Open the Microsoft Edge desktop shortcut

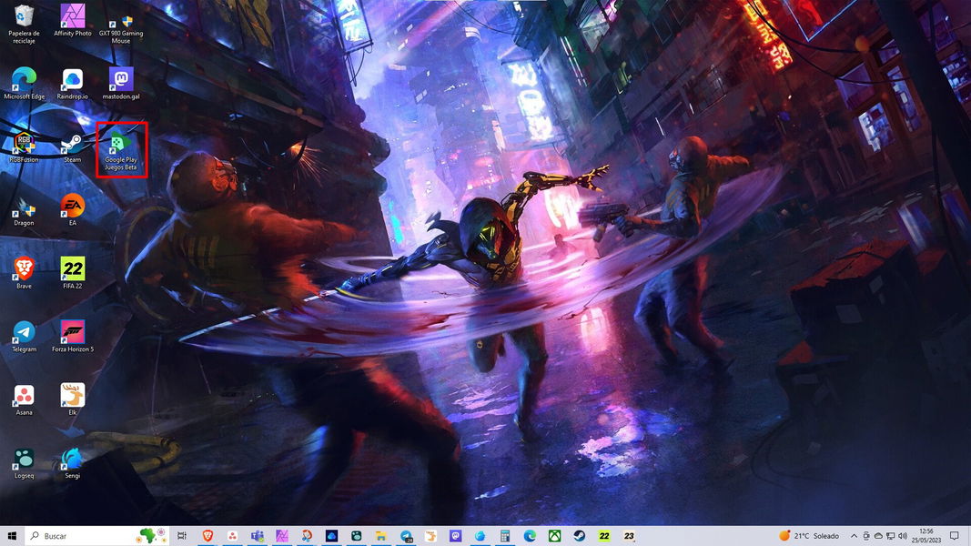pyautogui.click(x=24, y=84)
